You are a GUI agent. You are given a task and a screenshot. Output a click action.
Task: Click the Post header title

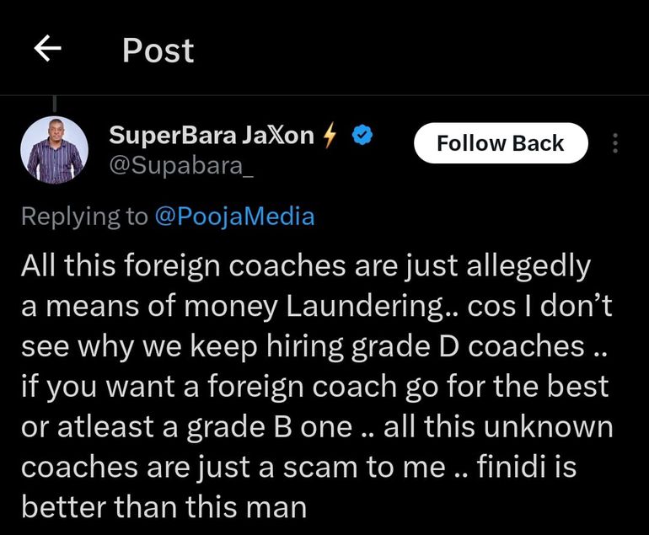[158, 51]
